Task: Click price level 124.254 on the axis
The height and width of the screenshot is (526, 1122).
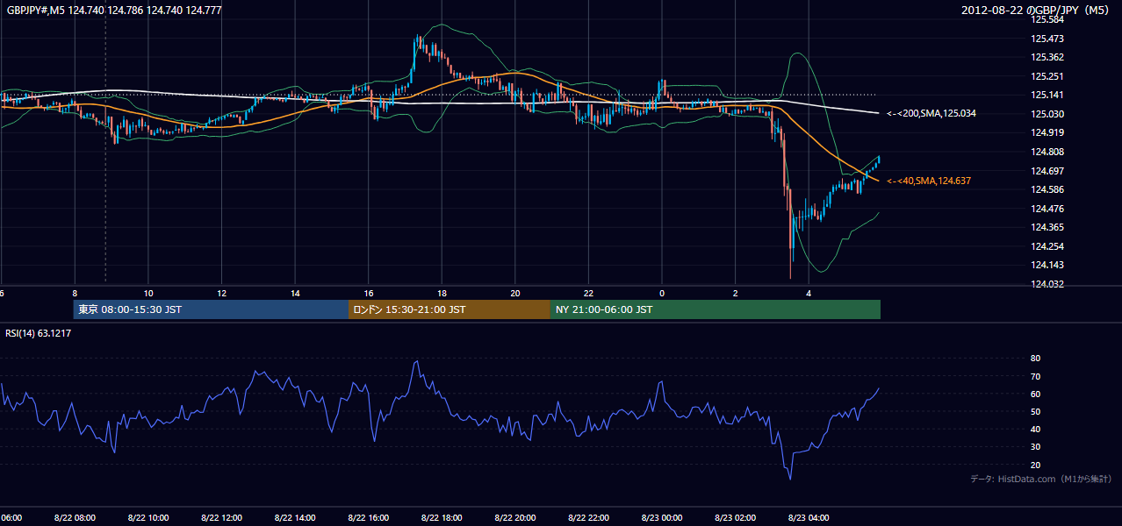Action: click(1048, 246)
